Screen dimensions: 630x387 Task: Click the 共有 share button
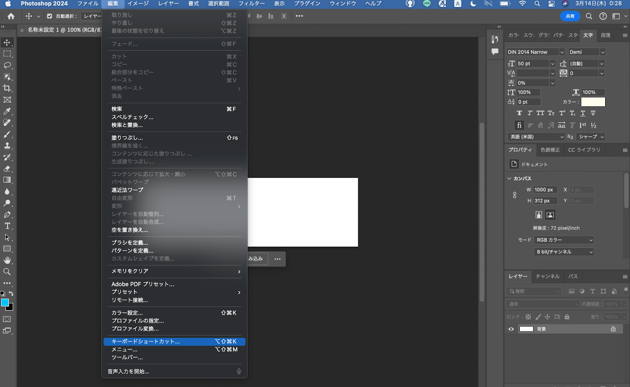coord(570,16)
